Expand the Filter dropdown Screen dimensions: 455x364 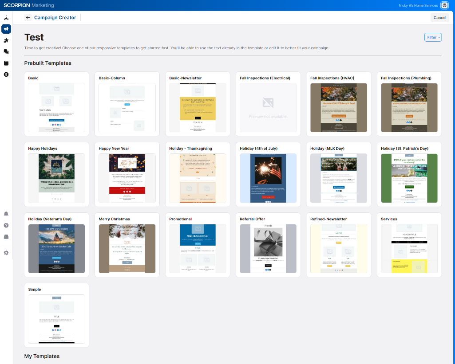pyautogui.click(x=433, y=37)
